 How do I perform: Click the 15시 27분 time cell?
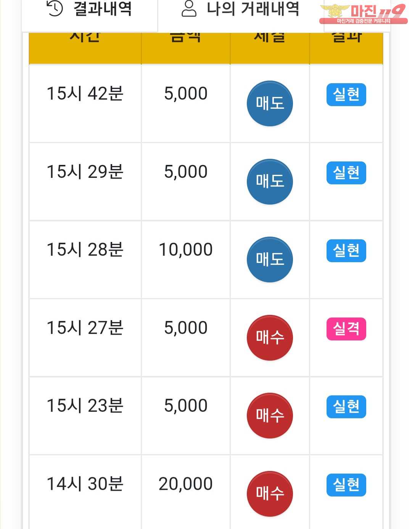(85, 338)
